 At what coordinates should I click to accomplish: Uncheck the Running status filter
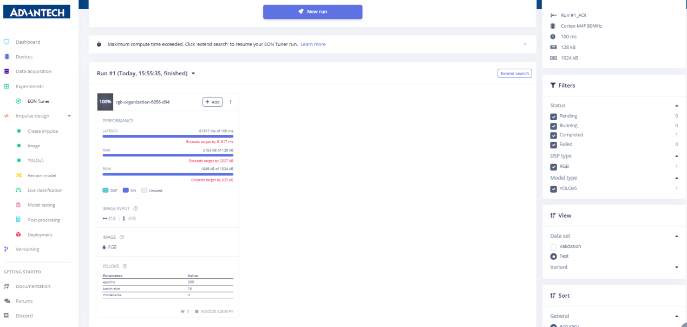[x=554, y=126]
